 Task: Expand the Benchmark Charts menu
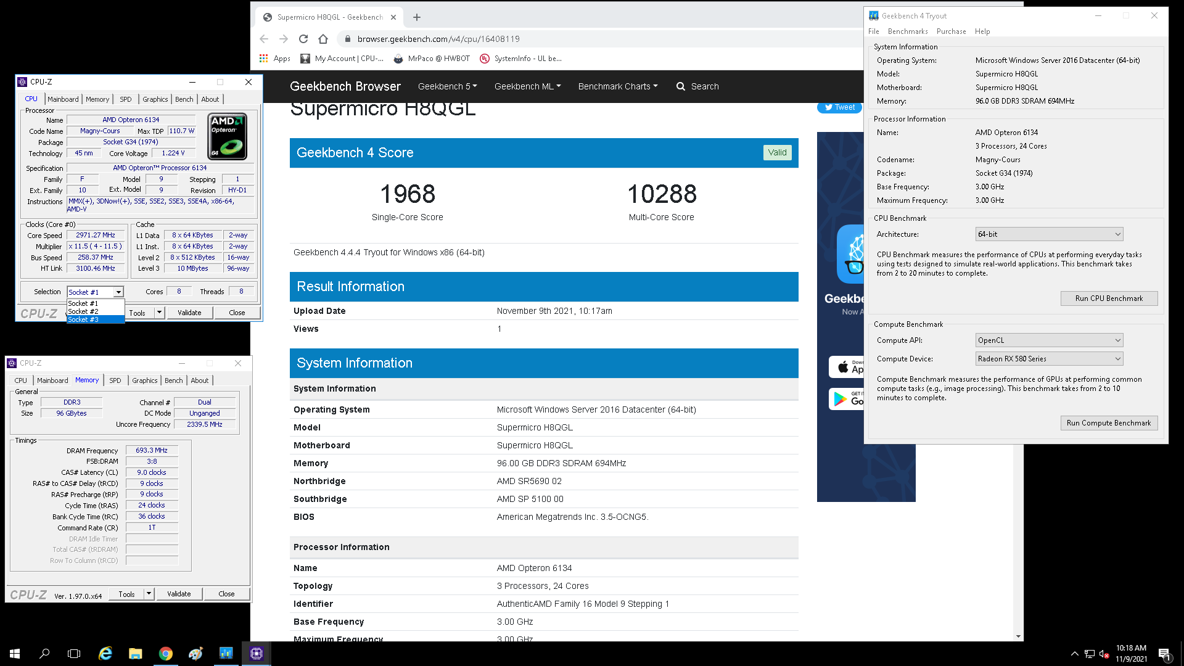618,86
